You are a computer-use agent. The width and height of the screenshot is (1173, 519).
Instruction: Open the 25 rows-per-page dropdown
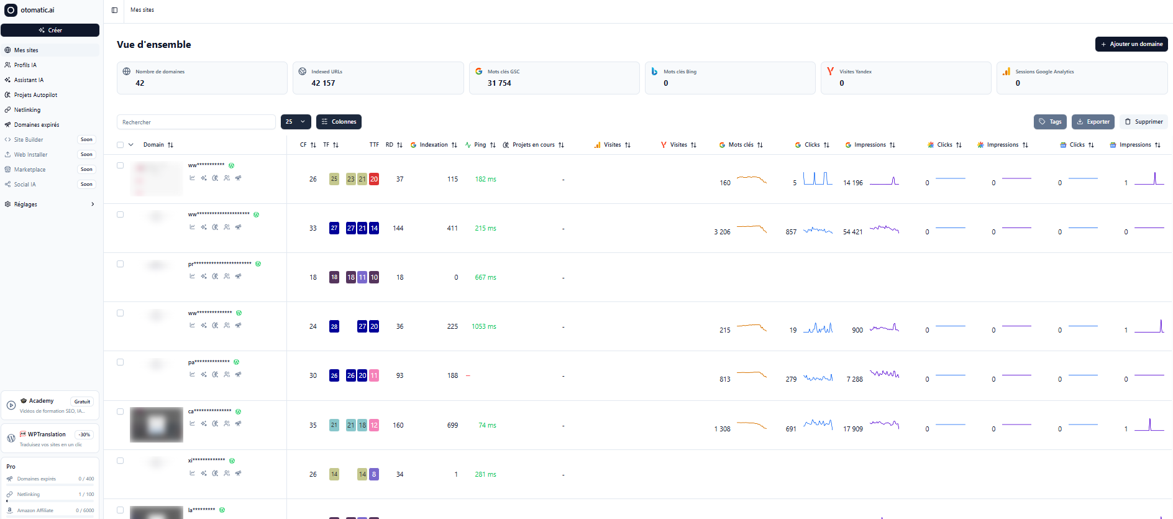296,122
